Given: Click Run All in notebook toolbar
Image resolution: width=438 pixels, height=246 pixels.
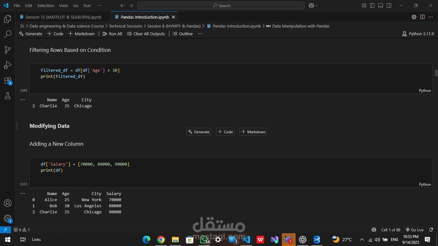Looking at the screenshot, I should (x=112, y=34).
